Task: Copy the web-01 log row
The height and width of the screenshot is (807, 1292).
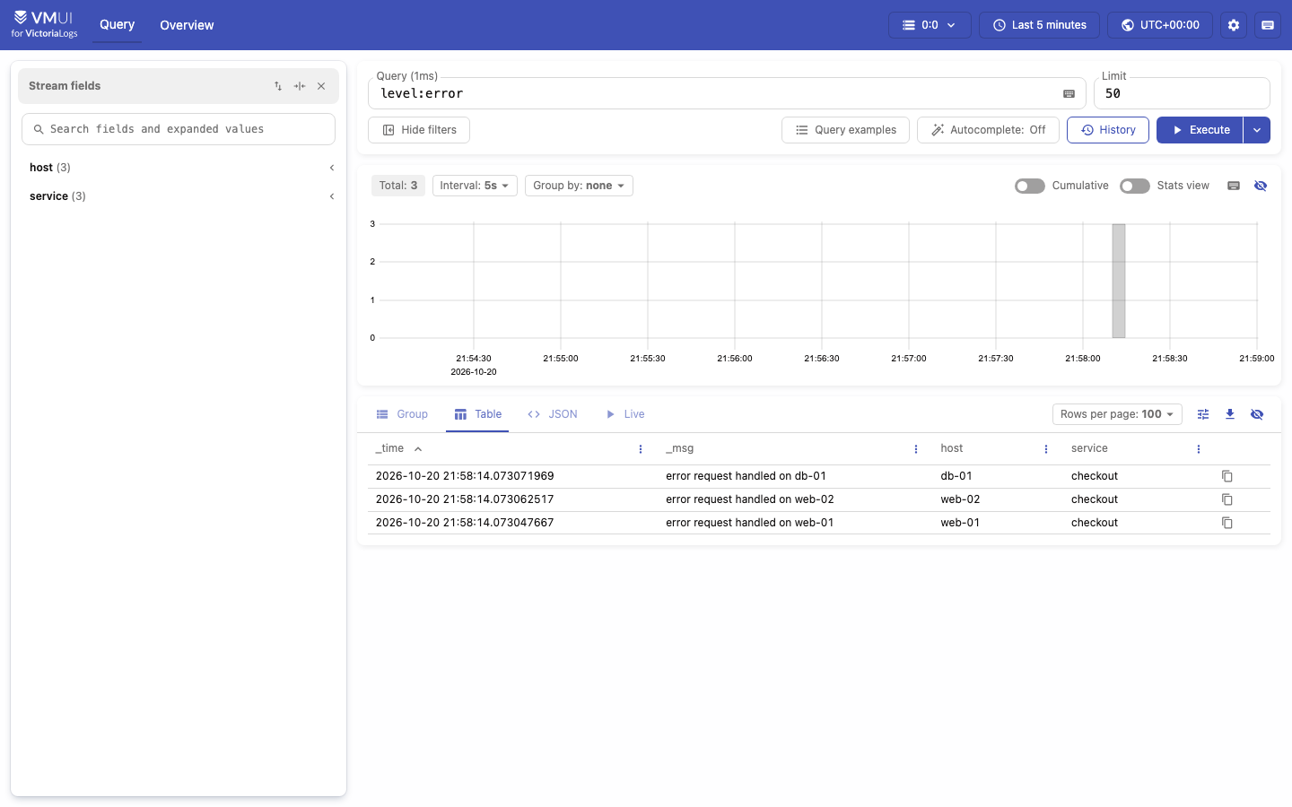Action: pyautogui.click(x=1227, y=523)
